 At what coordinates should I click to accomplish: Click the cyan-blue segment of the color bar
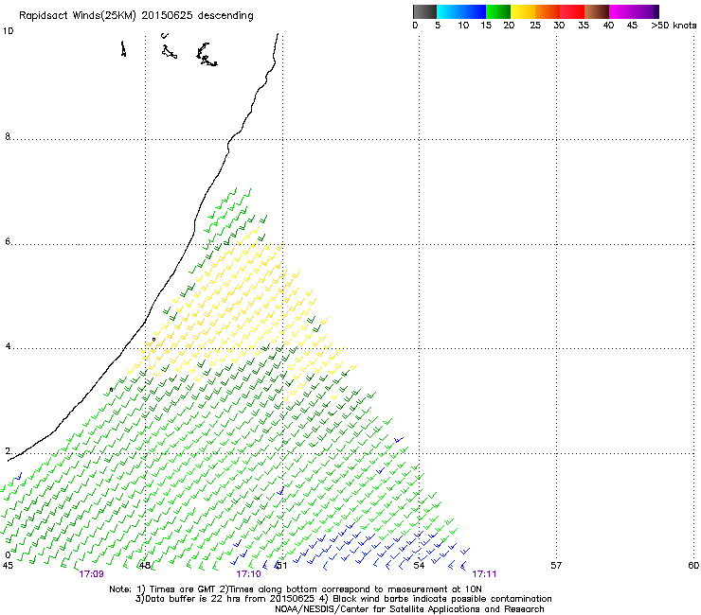461,11
